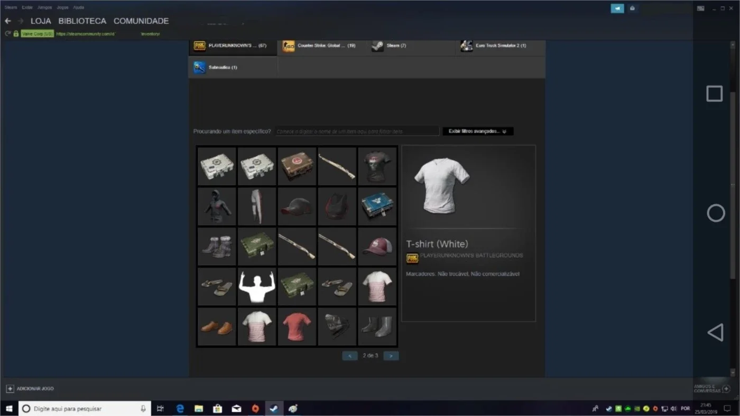The image size is (740, 416).
Task: Open the Windows Start menu
Action: click(8, 409)
